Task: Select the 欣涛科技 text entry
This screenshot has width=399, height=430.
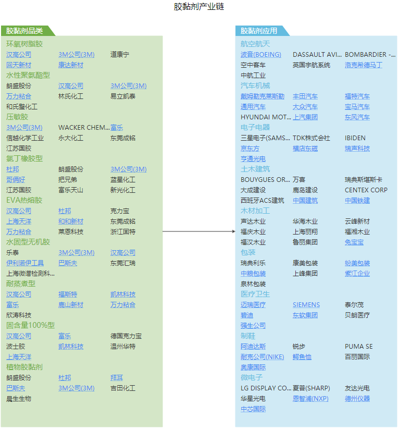Action: pyautogui.click(x=19, y=315)
